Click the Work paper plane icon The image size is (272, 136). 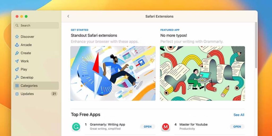click(x=17, y=61)
